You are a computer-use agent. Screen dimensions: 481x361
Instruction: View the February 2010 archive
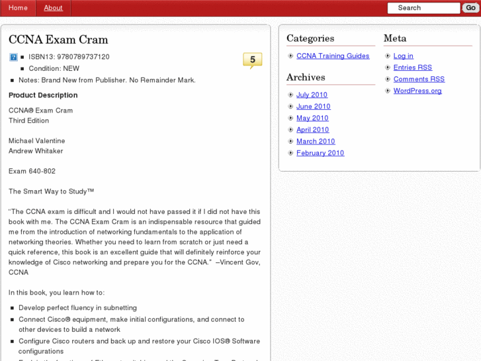(320, 153)
